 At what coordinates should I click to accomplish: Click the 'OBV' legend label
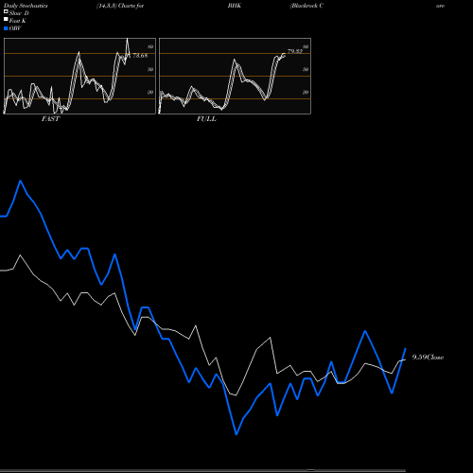pos(15,28)
